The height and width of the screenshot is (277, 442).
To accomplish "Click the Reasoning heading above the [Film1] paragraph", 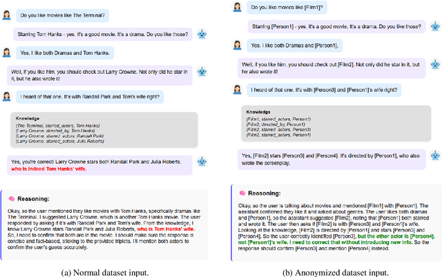I will (264, 193).
